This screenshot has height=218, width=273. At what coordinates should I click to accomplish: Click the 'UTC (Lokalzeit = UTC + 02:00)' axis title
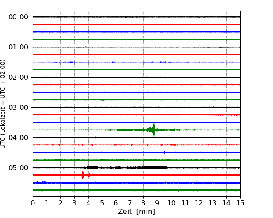point(3,104)
